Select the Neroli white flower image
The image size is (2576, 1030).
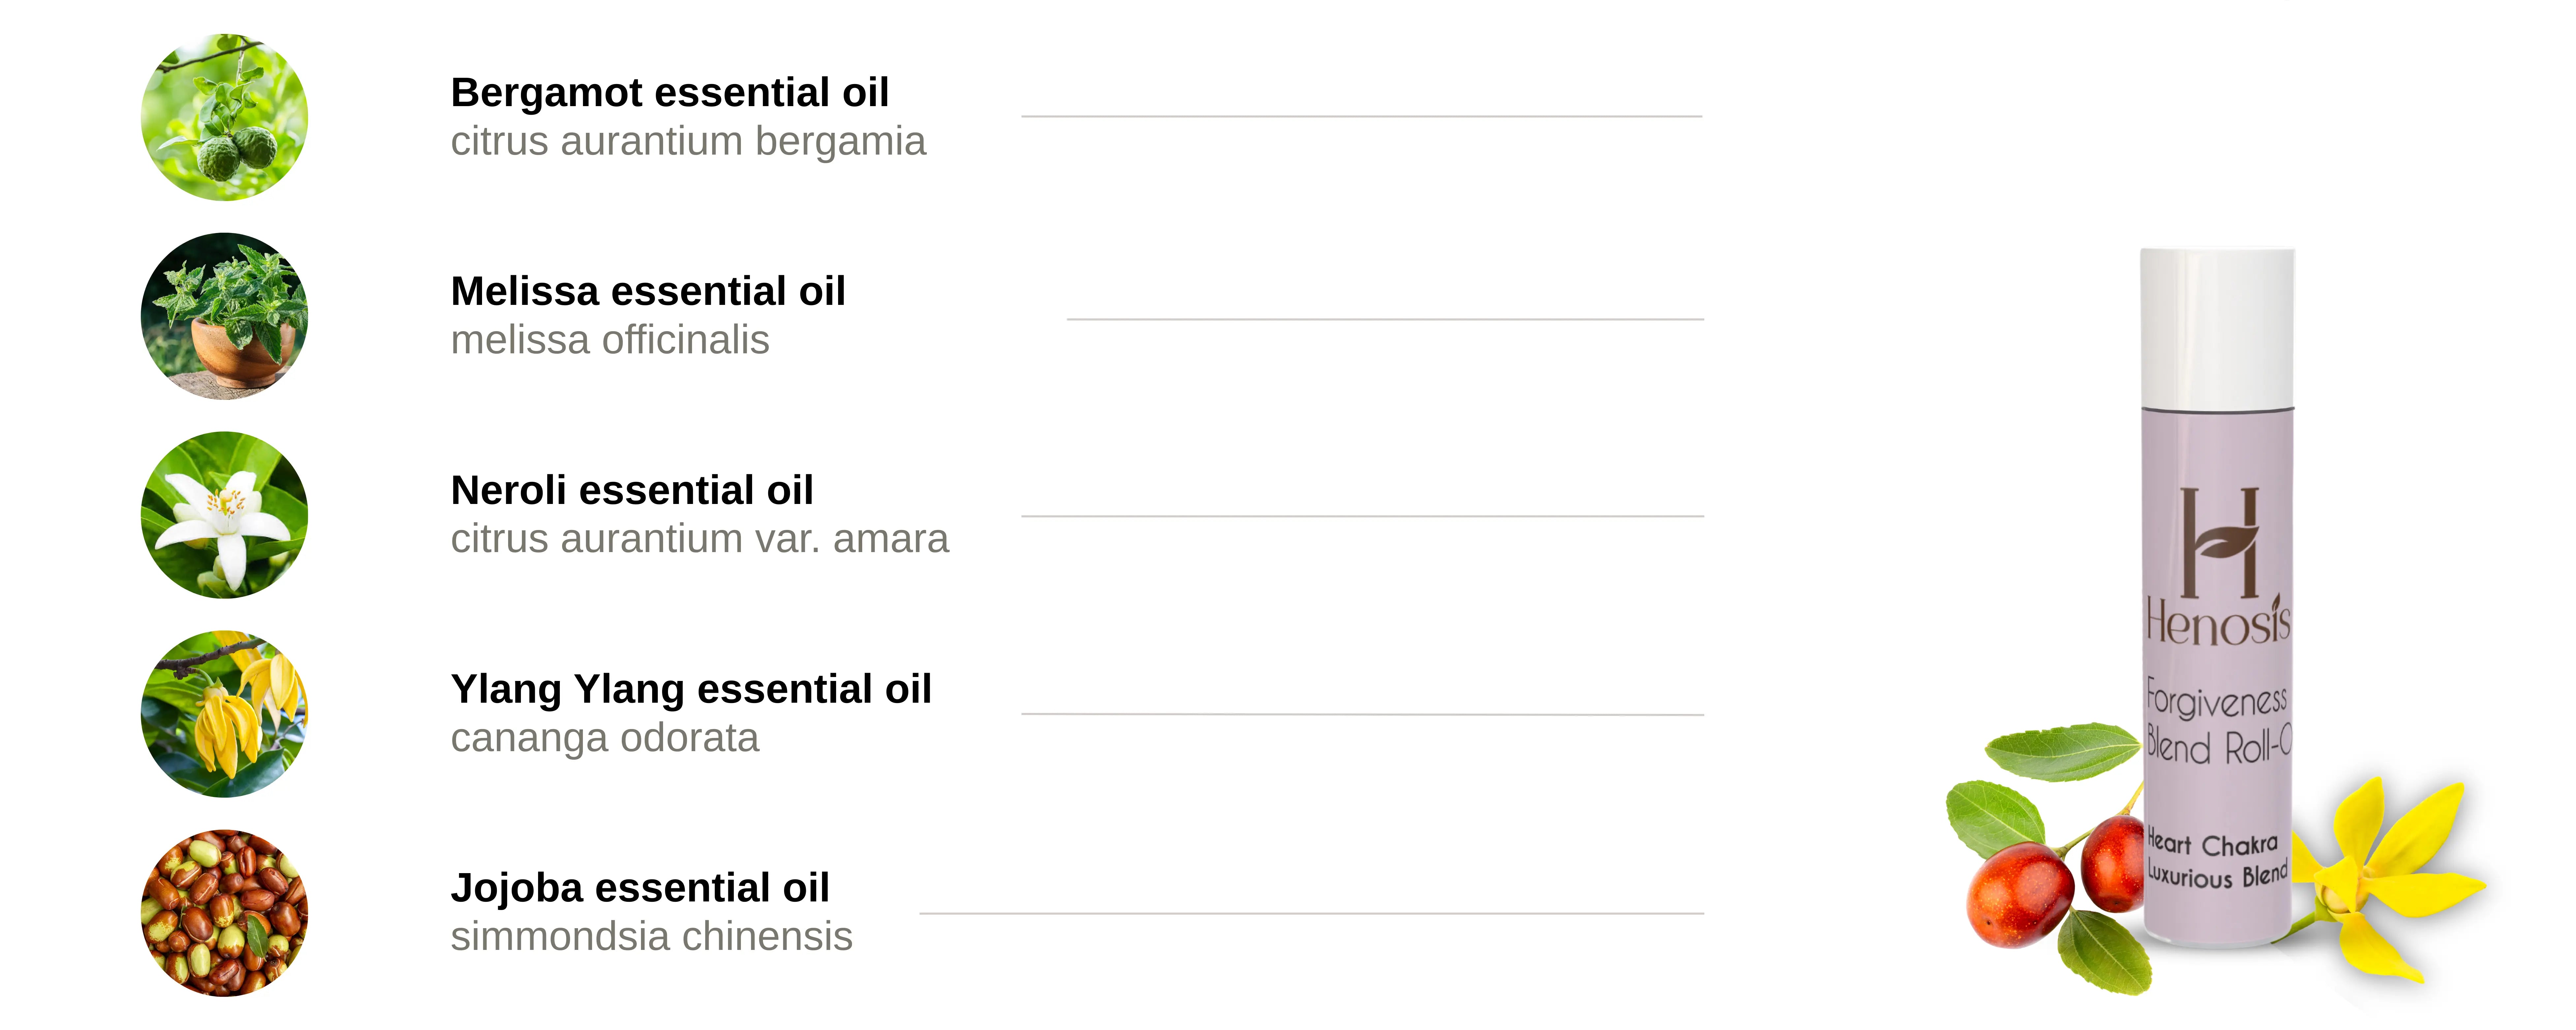pos(224,515)
